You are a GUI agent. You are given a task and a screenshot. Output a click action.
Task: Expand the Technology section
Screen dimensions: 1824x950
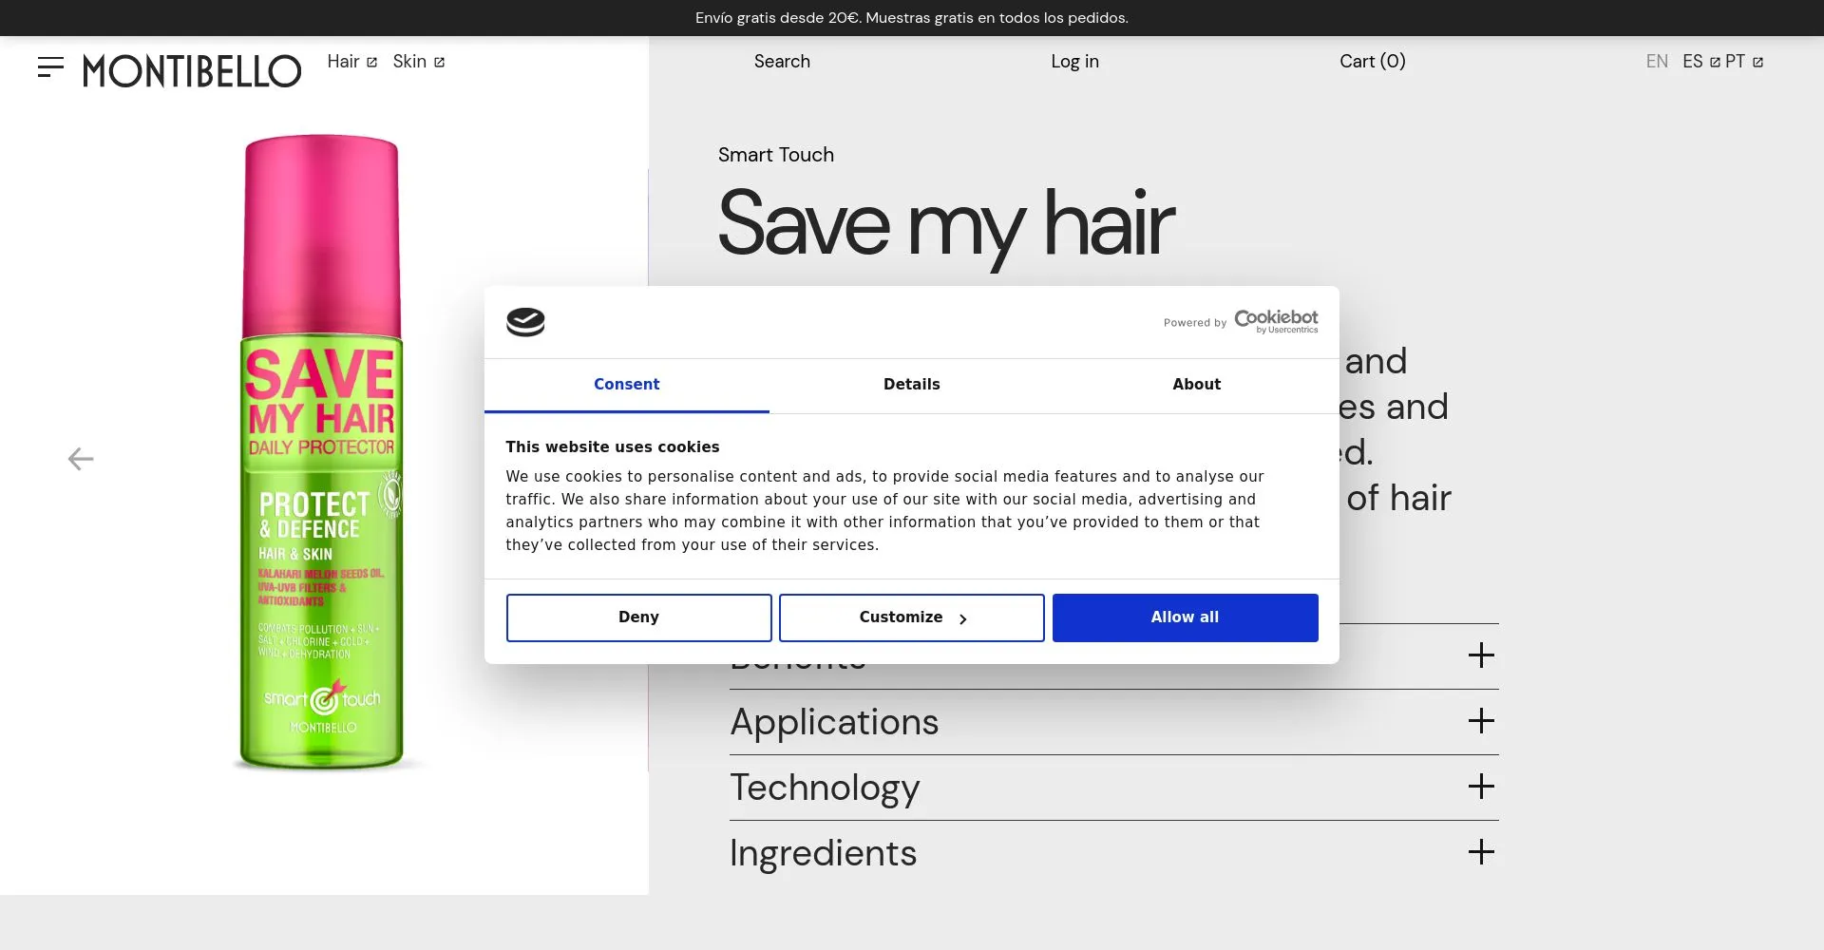(1113, 788)
